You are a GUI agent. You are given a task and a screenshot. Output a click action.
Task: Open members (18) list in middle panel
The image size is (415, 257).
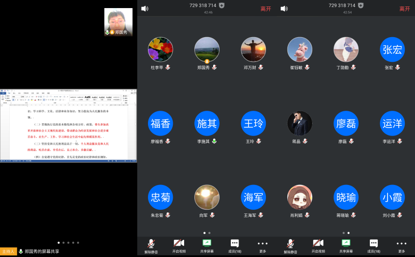[x=235, y=246]
